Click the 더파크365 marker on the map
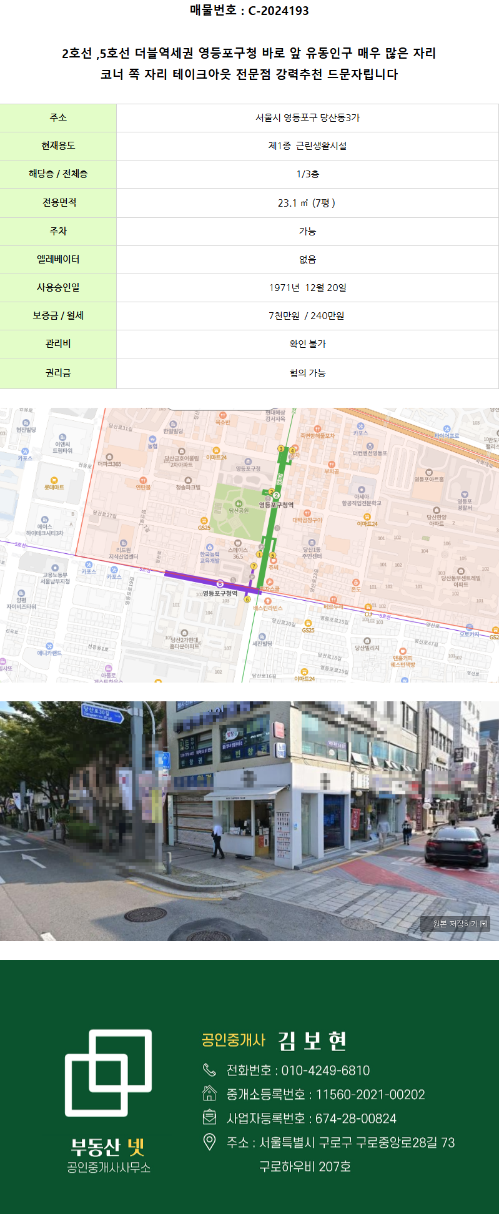The height and width of the screenshot is (1214, 499). pyautogui.click(x=109, y=457)
